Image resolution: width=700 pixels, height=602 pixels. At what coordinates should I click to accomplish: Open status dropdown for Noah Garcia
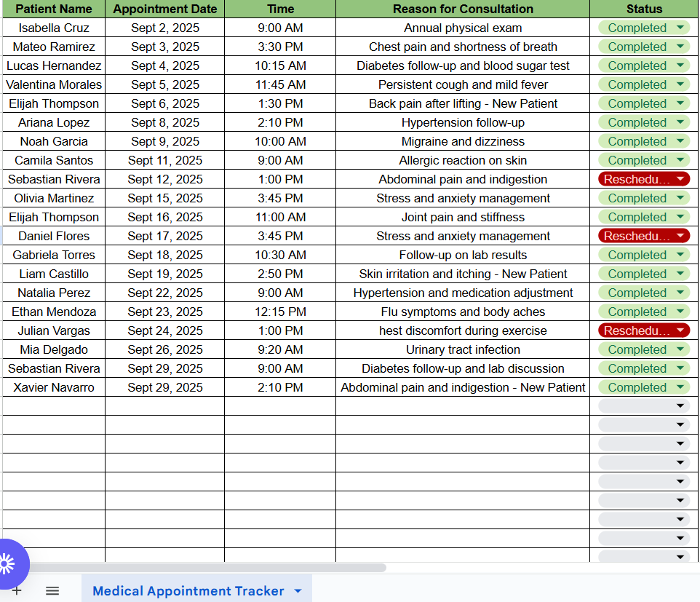[680, 141]
